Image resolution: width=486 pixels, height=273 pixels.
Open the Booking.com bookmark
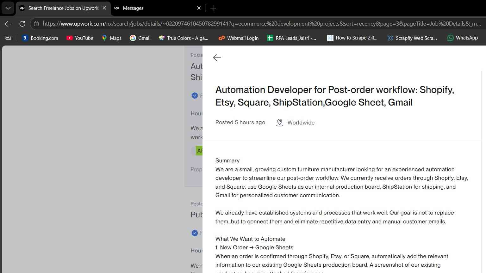coord(40,38)
